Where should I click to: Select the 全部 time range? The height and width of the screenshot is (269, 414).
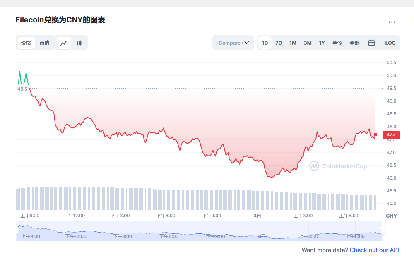point(355,43)
